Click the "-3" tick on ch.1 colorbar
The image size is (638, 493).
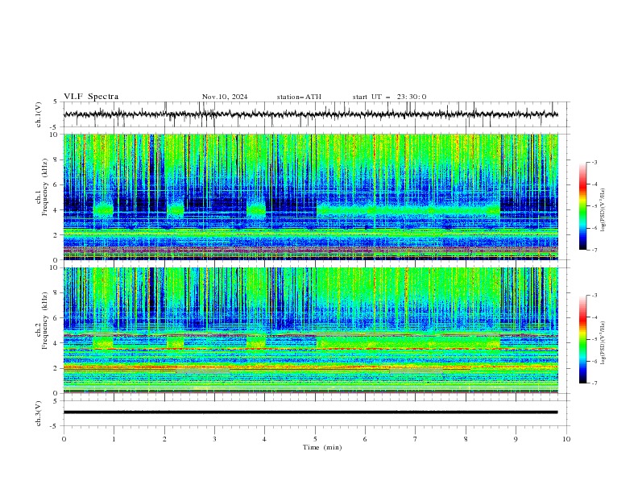[x=594, y=162]
